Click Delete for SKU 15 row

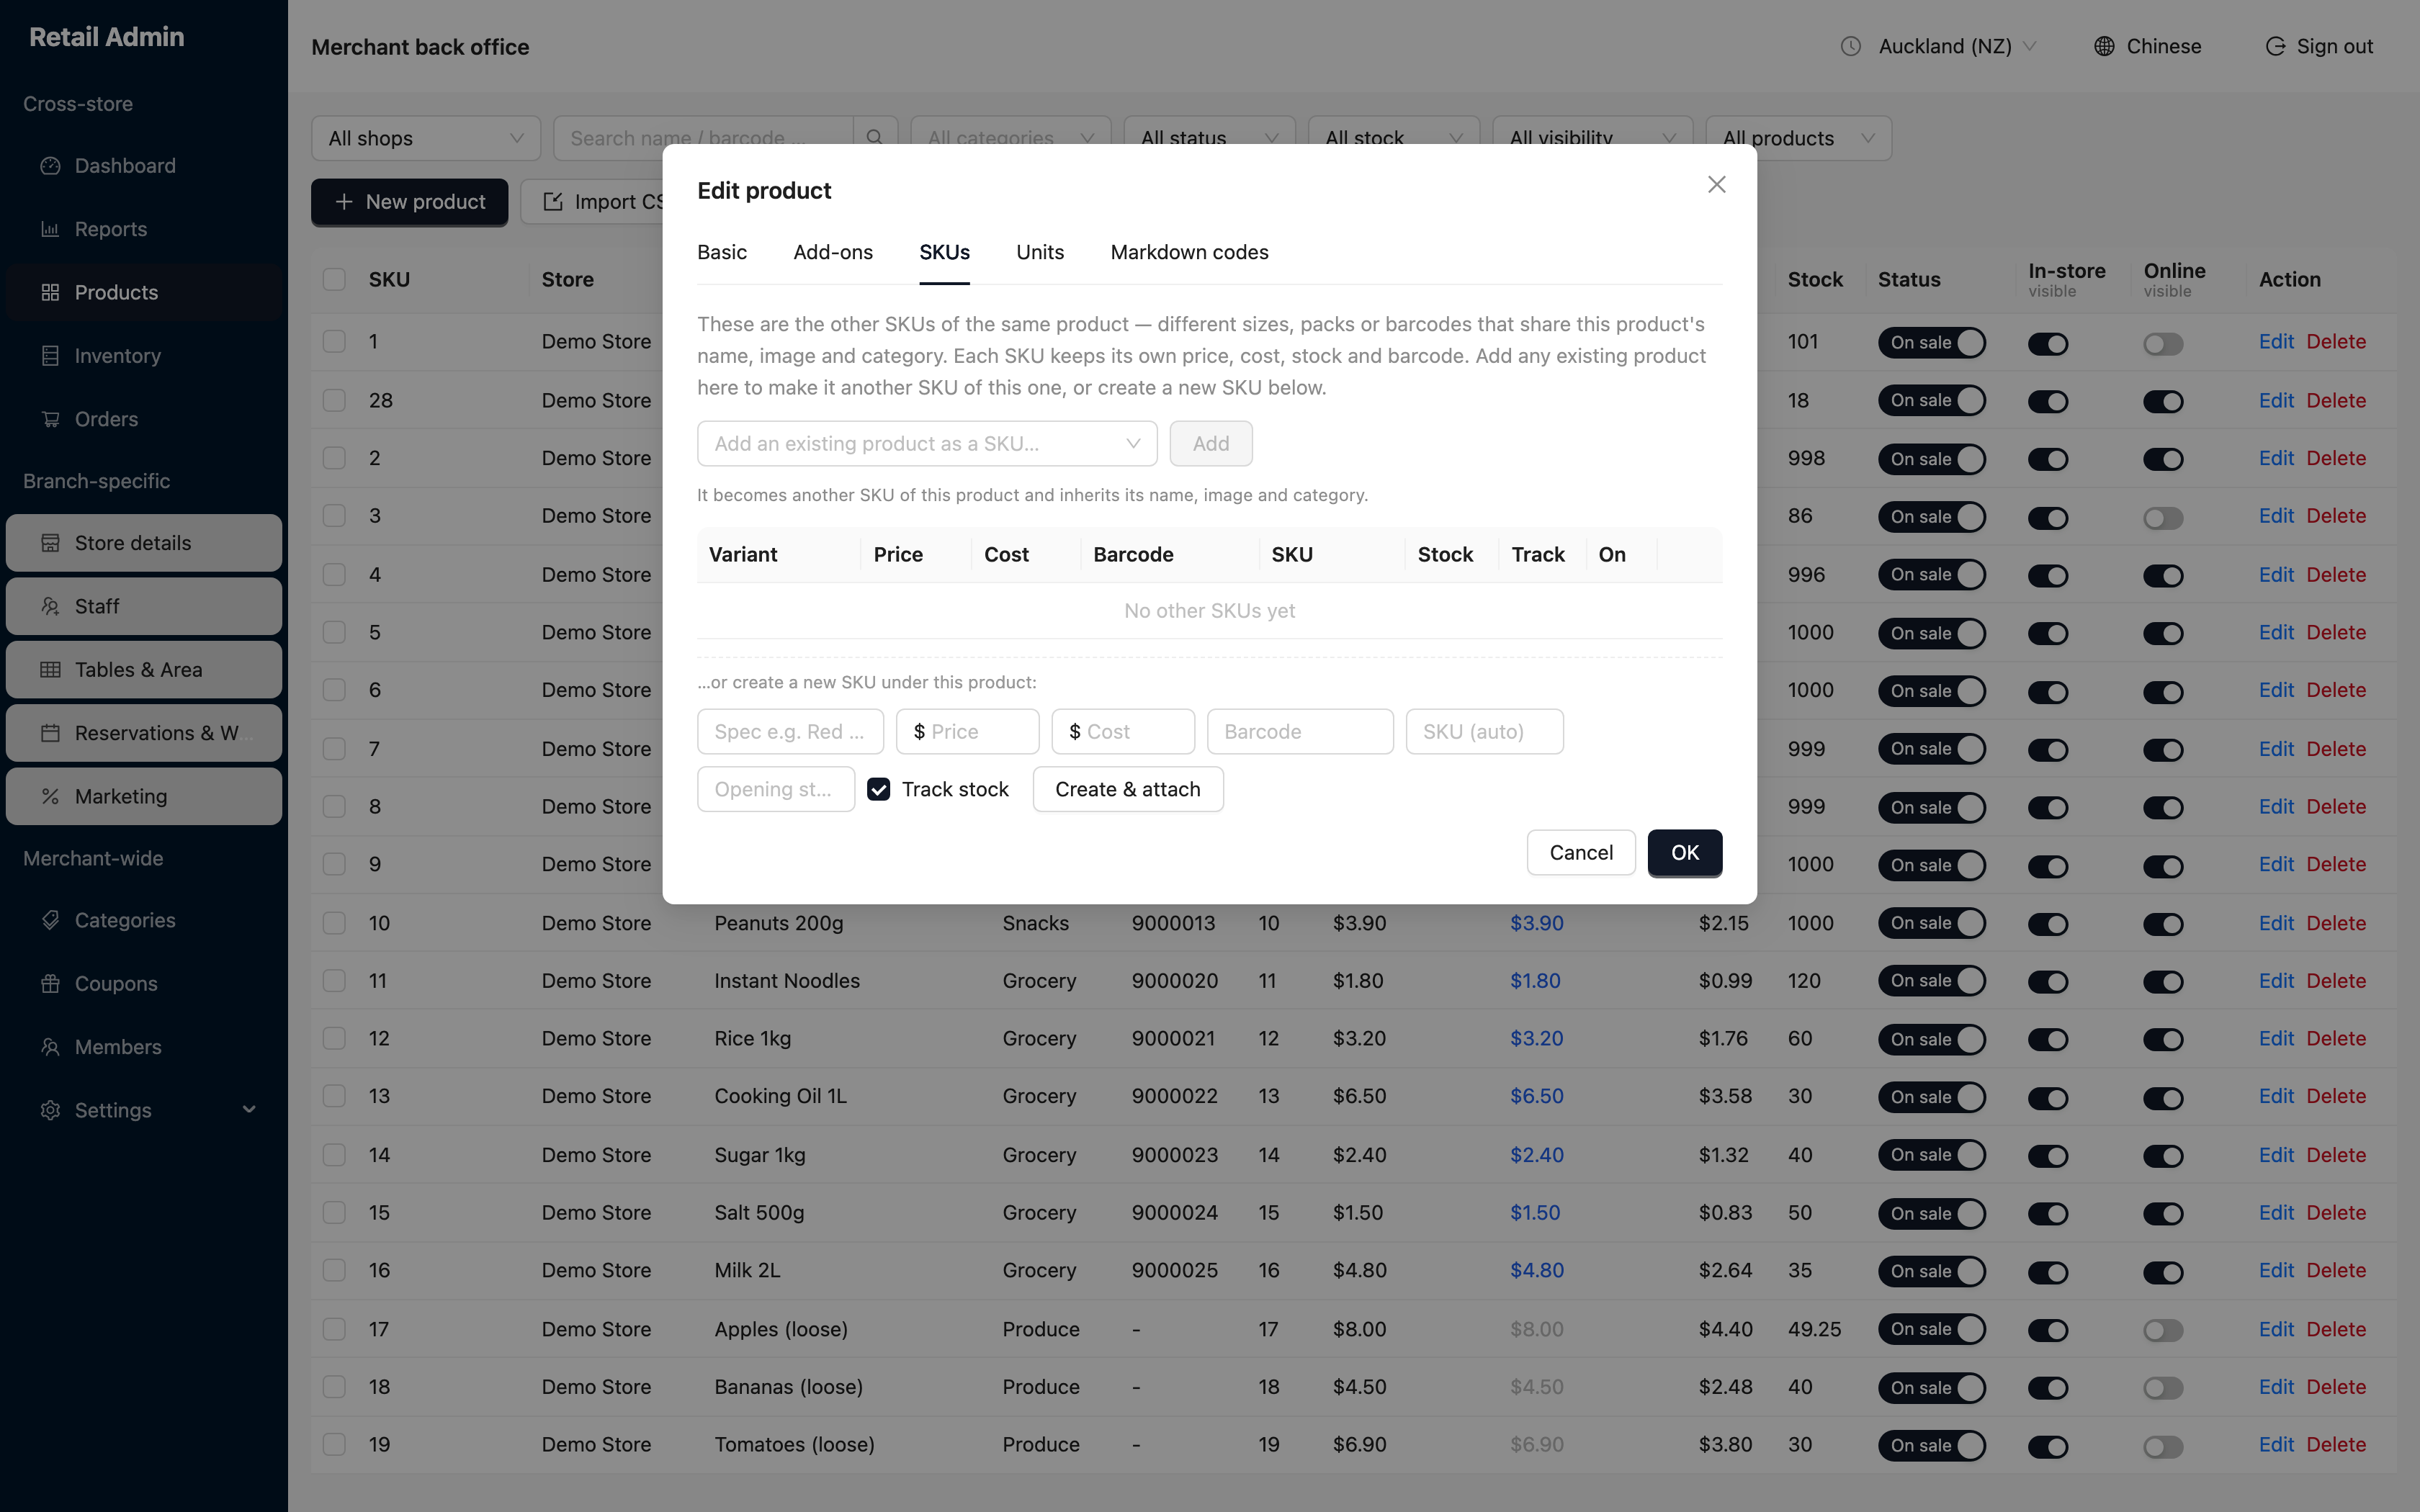2336,1213
